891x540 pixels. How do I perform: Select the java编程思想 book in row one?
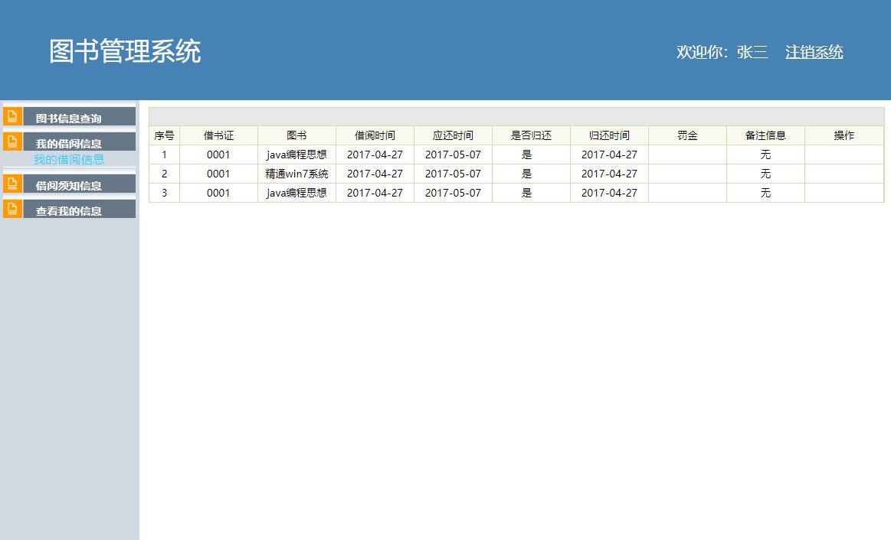297,154
